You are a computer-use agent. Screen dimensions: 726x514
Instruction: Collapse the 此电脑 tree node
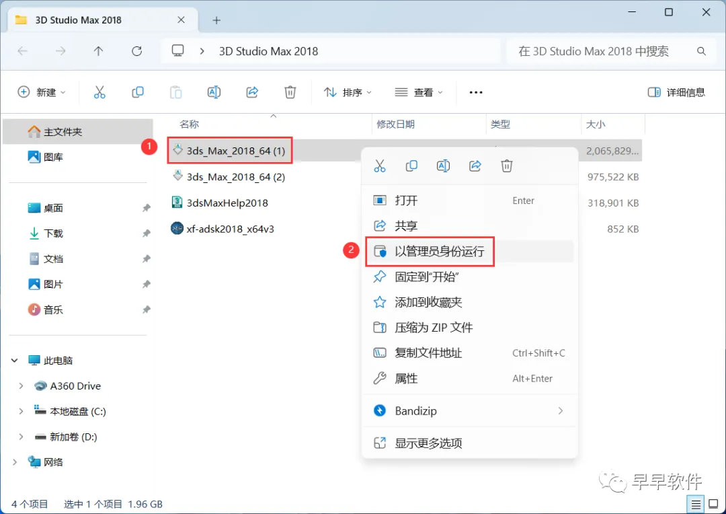[14, 361]
